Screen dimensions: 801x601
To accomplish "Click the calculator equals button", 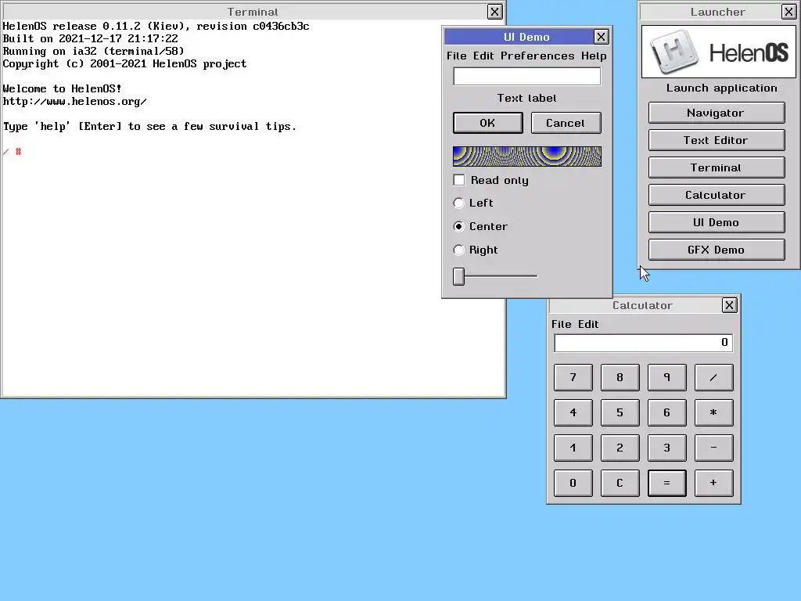I will (667, 483).
